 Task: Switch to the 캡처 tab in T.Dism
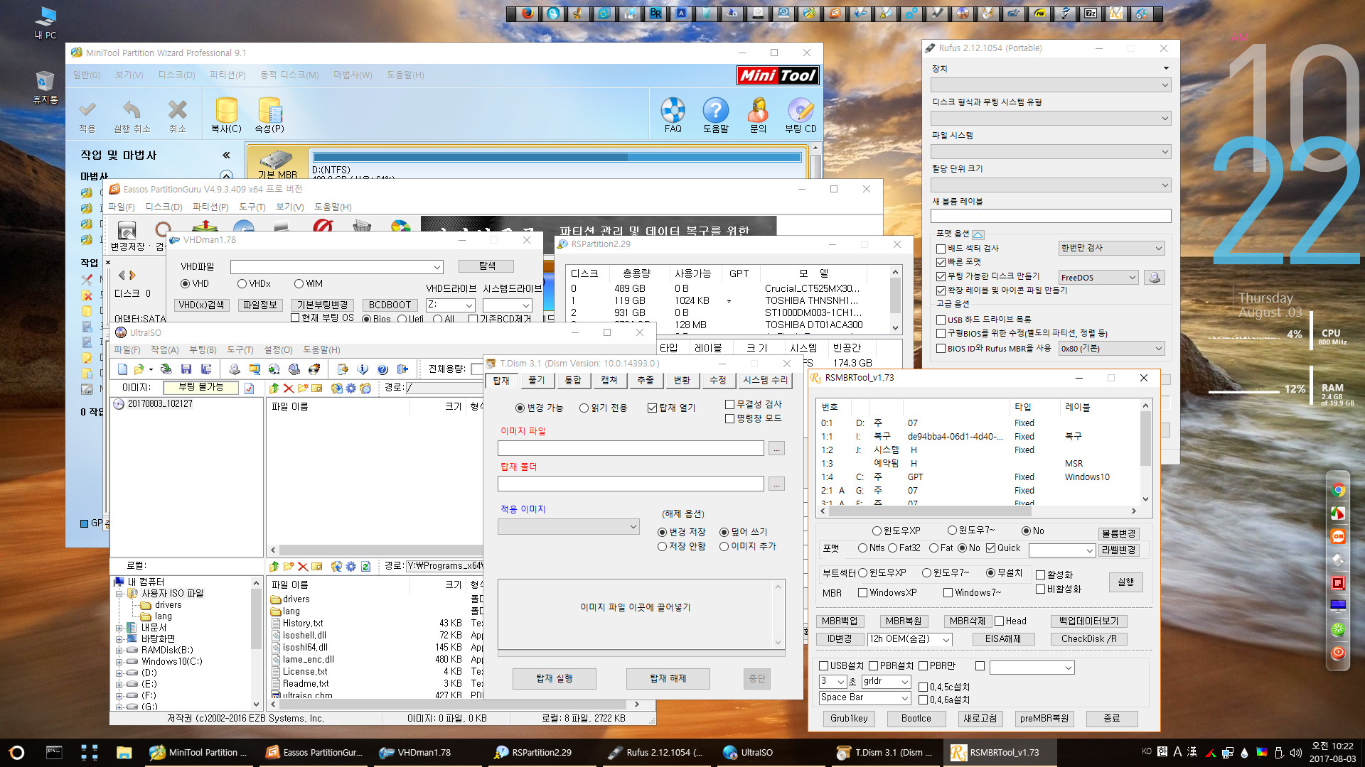coord(609,380)
